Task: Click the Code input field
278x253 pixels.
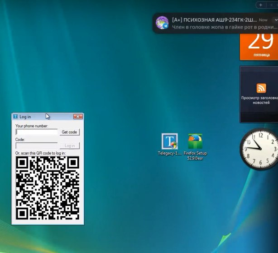Action: (37, 146)
